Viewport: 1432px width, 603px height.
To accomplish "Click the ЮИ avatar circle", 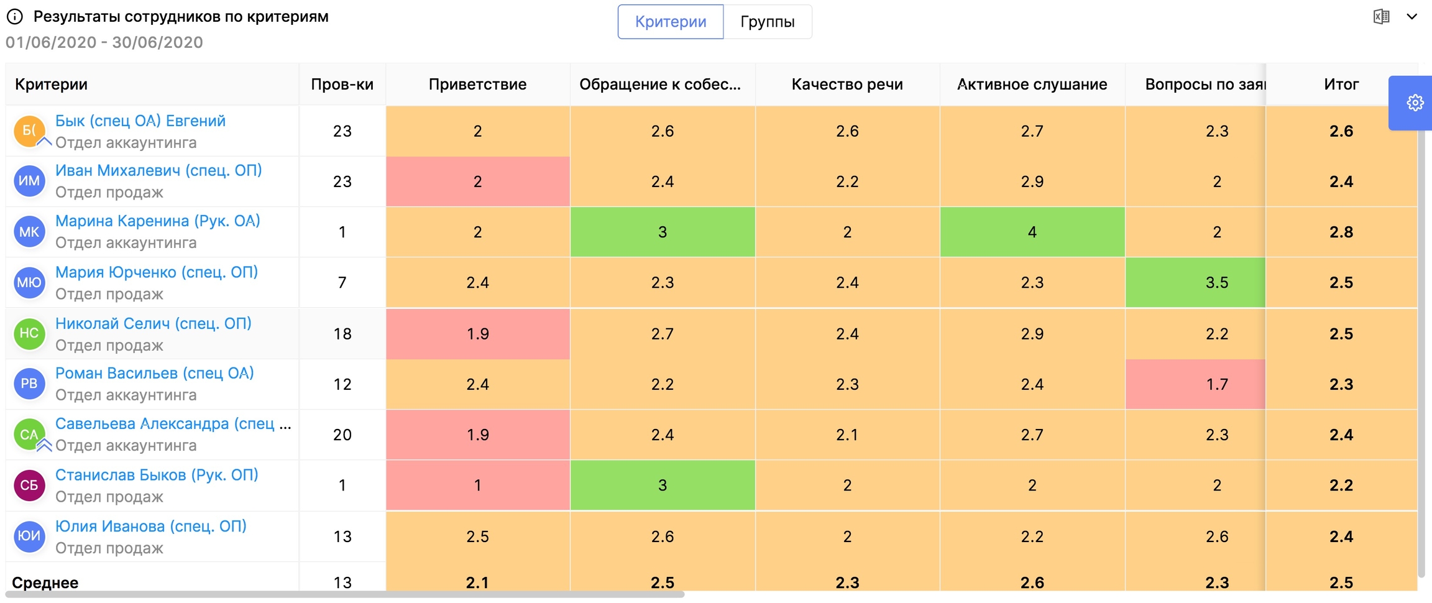I will point(29,536).
